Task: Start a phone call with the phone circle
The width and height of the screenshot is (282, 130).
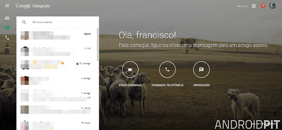Action: click(x=167, y=70)
